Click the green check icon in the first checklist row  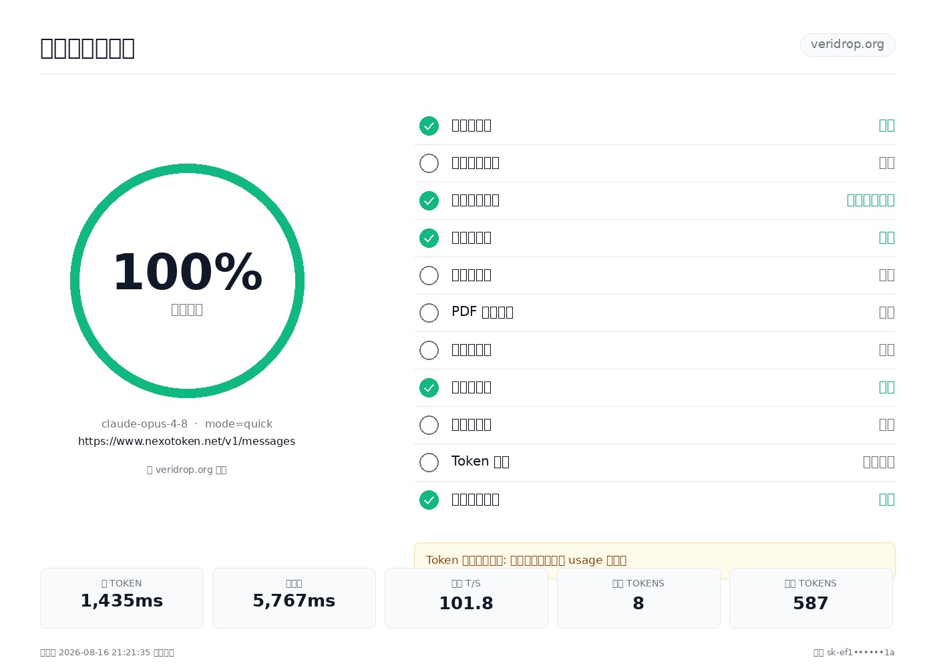coord(429,126)
